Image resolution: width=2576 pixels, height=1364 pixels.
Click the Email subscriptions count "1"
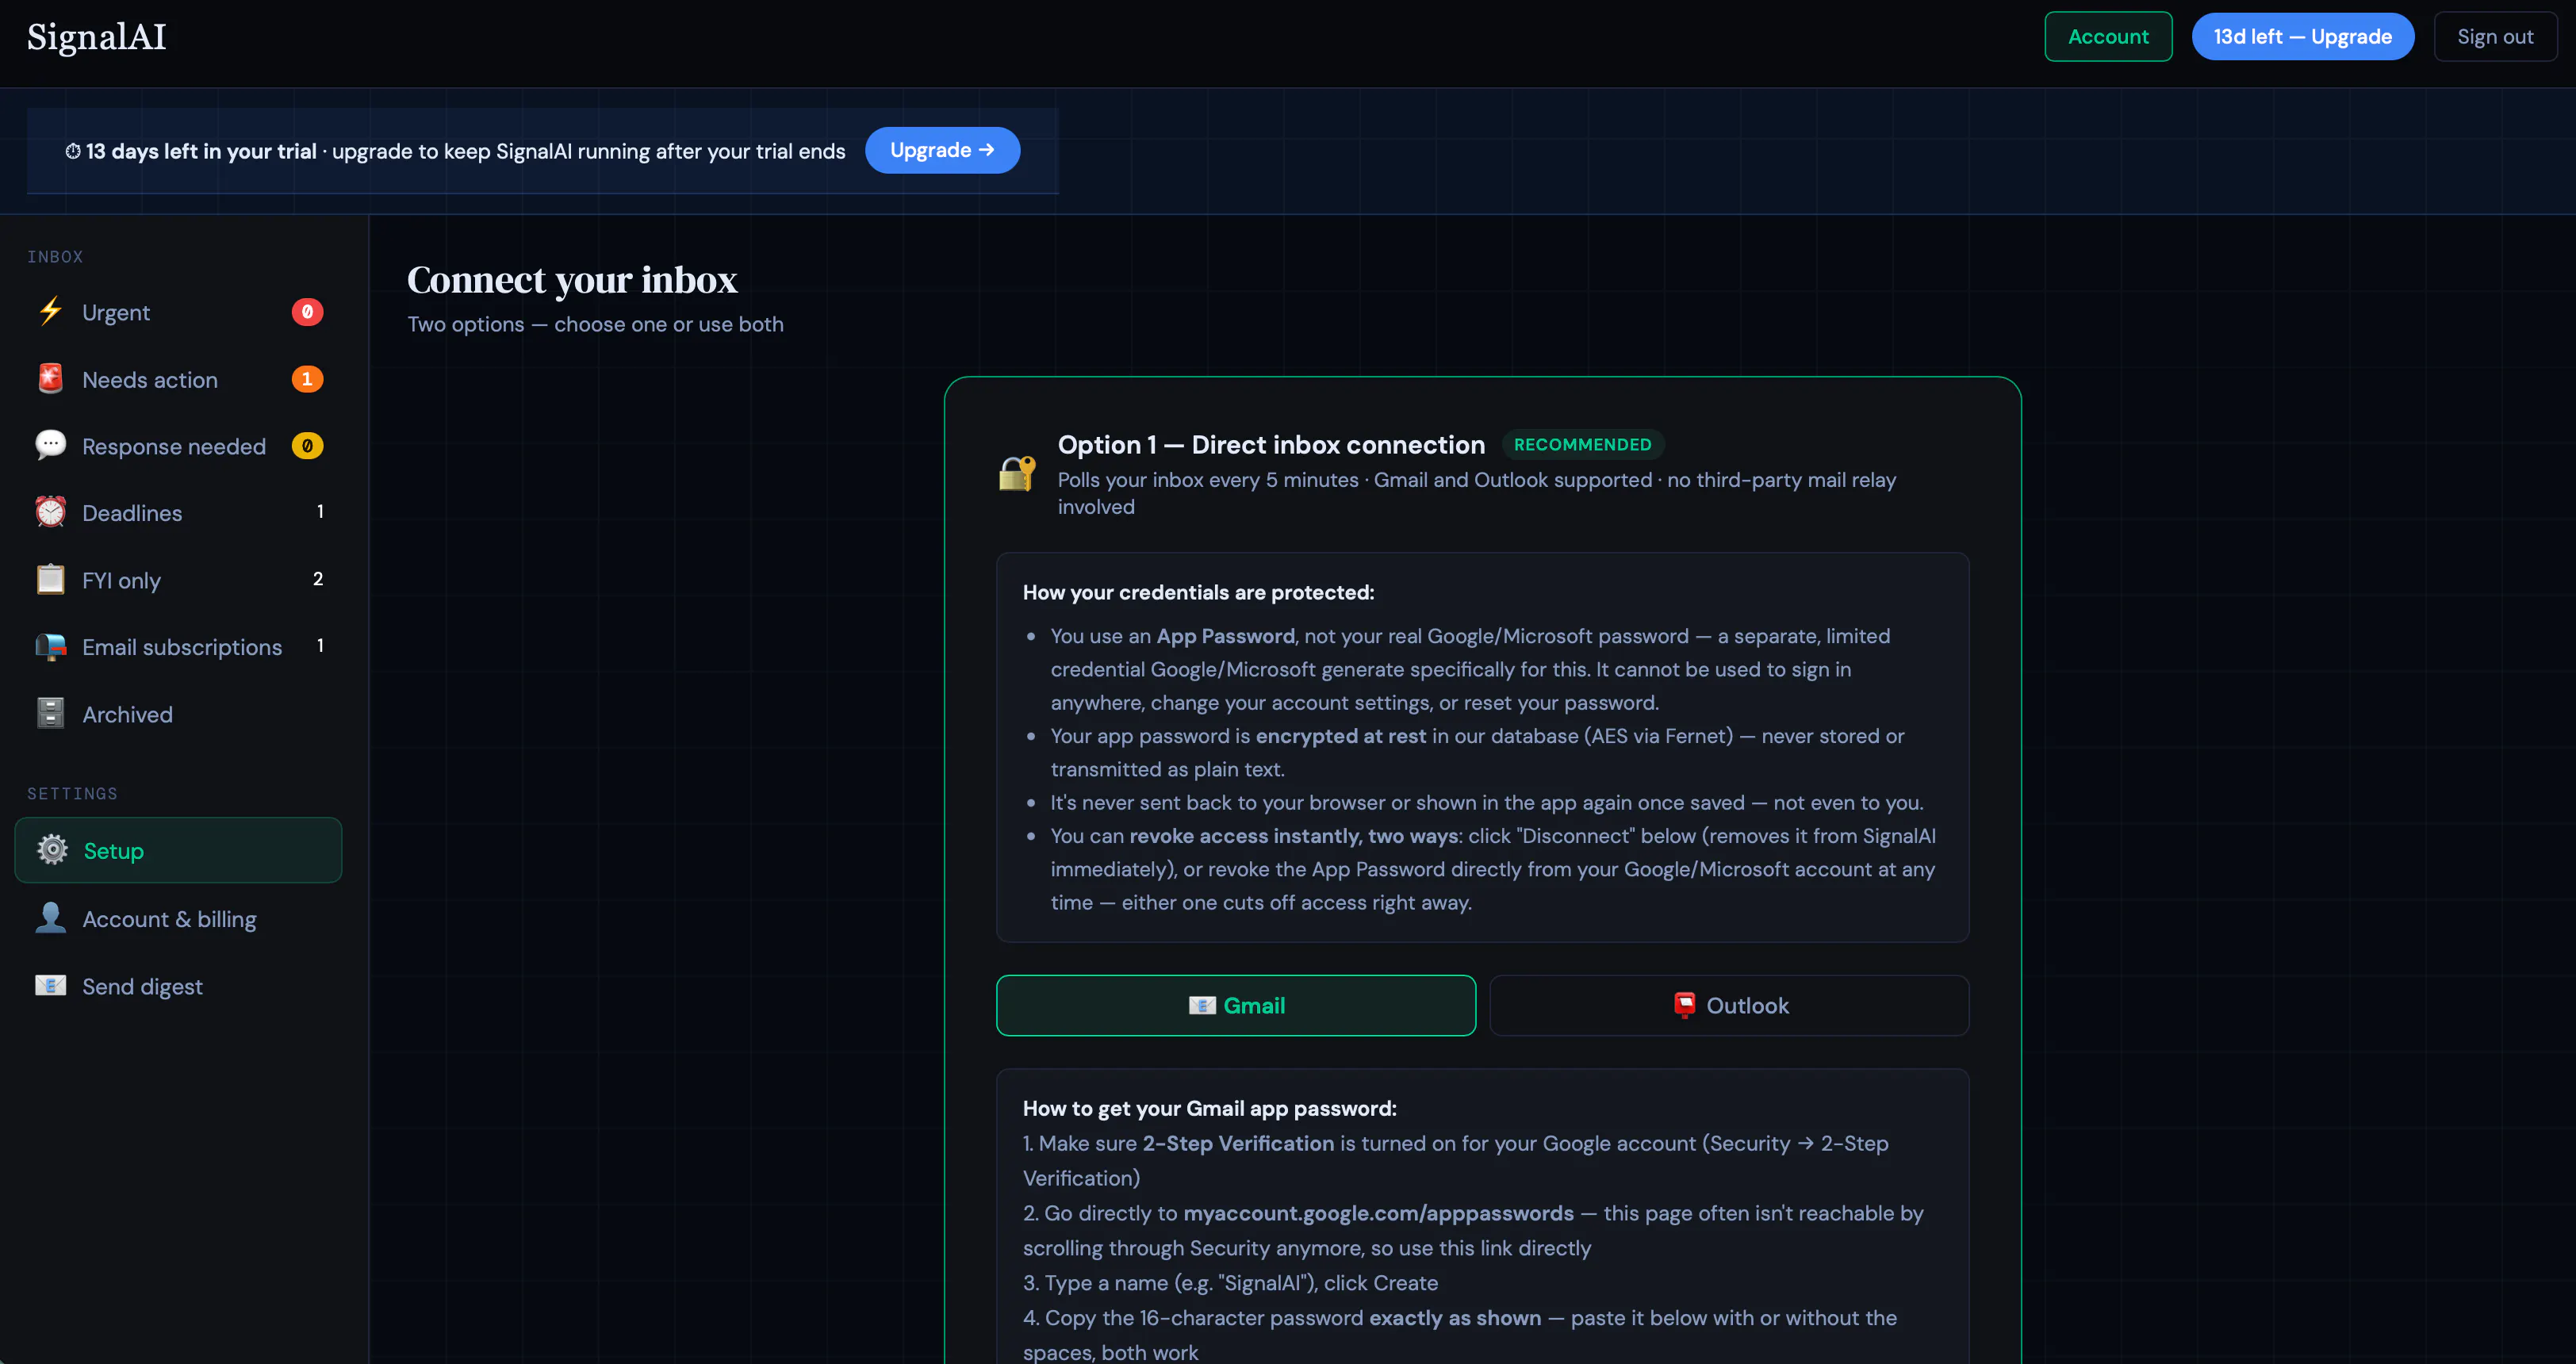click(320, 646)
